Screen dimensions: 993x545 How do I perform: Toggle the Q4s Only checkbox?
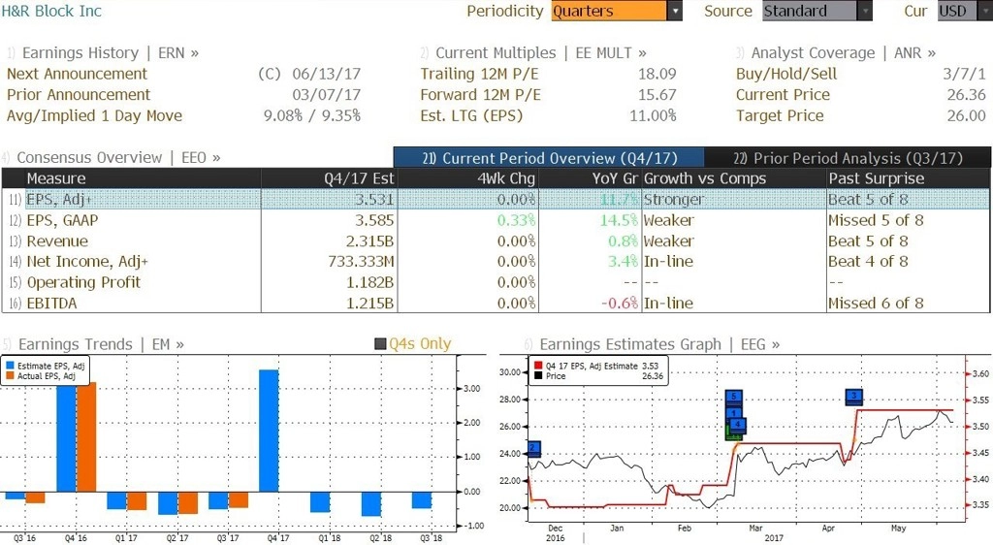coord(380,344)
